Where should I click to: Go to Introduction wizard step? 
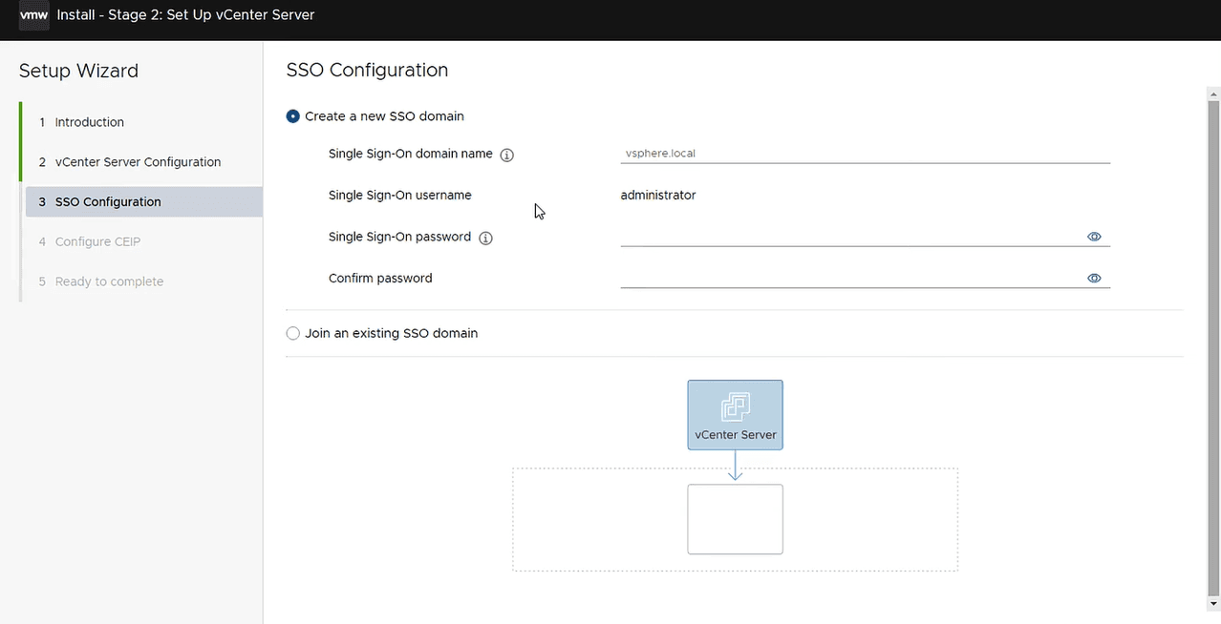click(x=89, y=122)
